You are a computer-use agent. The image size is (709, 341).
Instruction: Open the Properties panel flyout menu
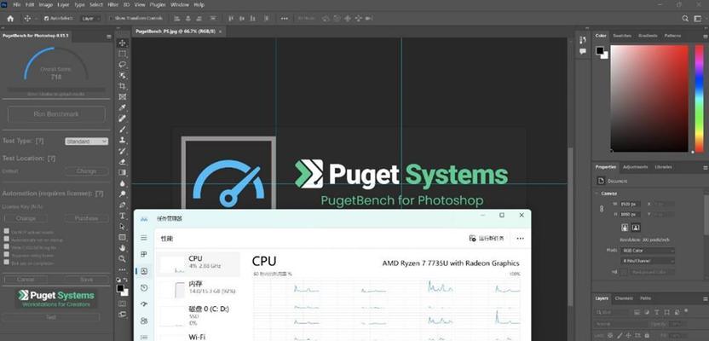(x=705, y=167)
